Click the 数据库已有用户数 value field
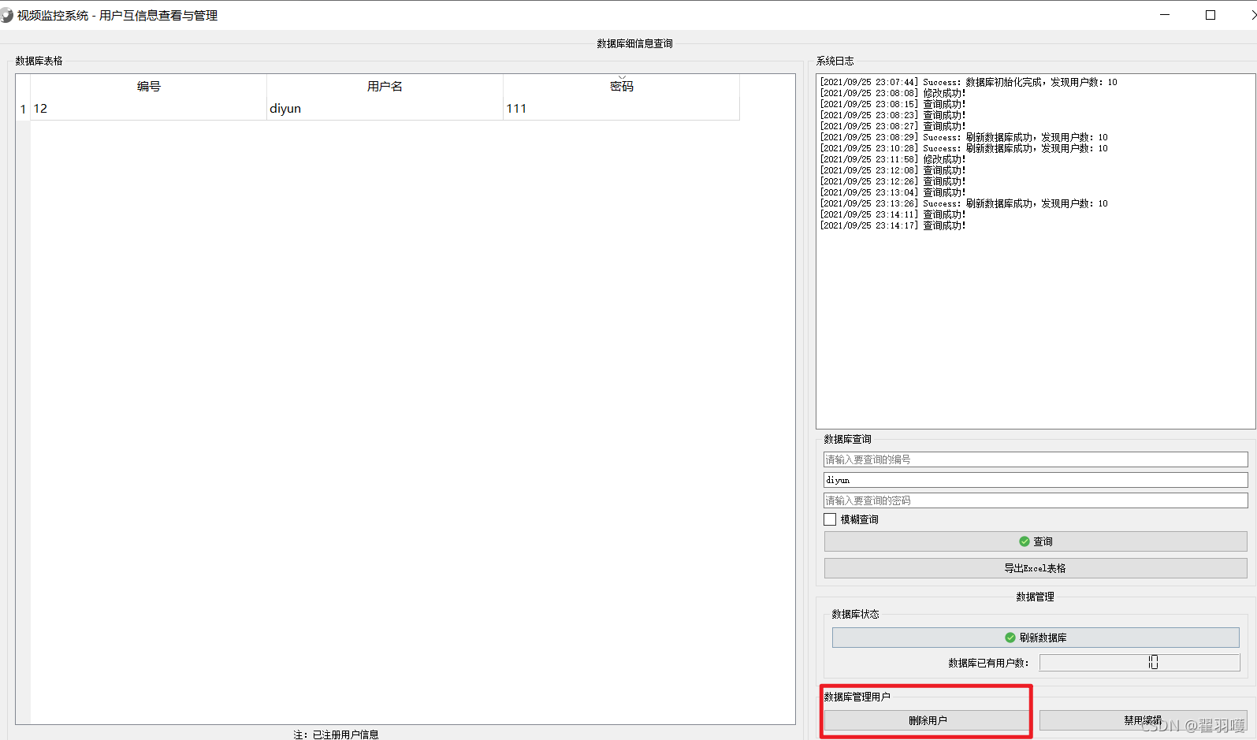1257x740 pixels. pyautogui.click(x=1140, y=663)
